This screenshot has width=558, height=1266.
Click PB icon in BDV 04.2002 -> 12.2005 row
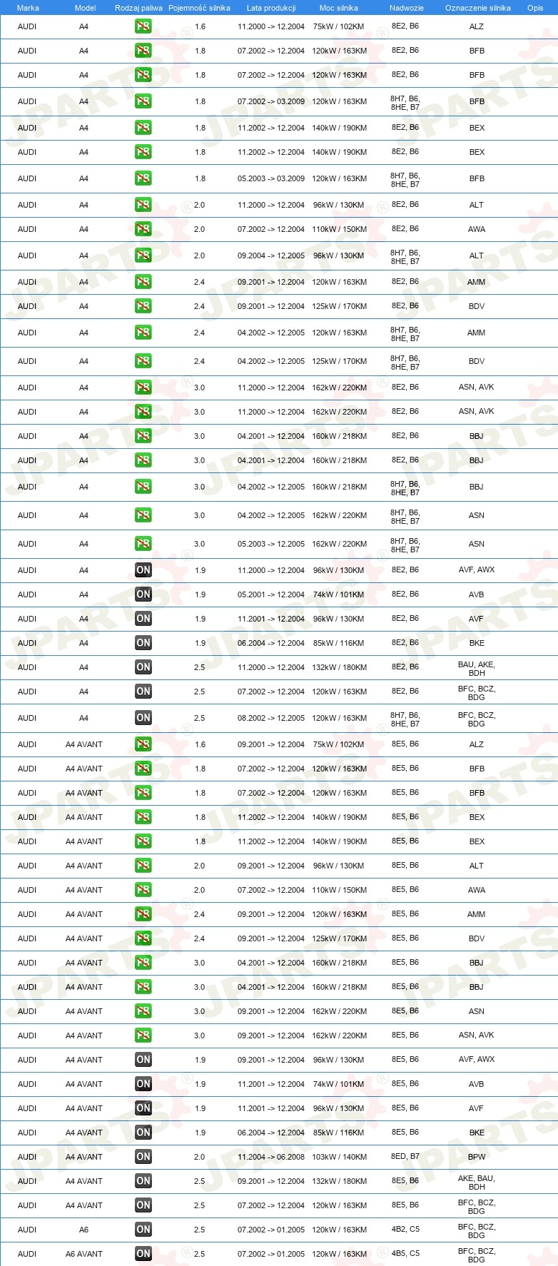143,361
